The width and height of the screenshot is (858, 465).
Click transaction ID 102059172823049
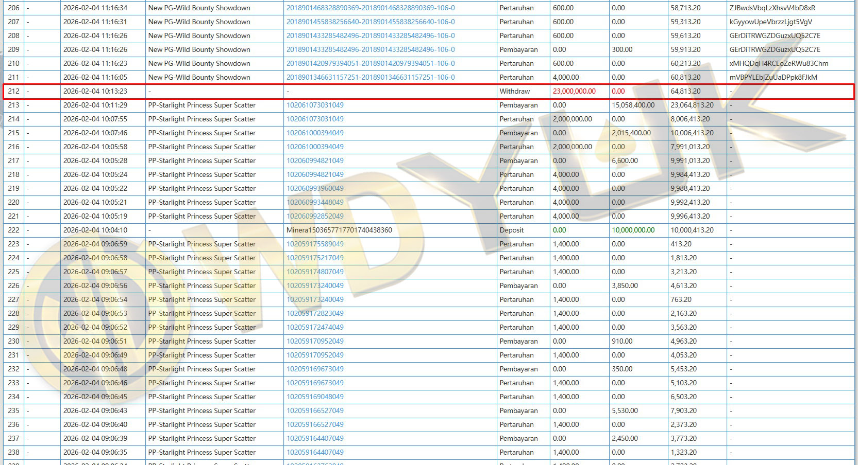(x=315, y=314)
